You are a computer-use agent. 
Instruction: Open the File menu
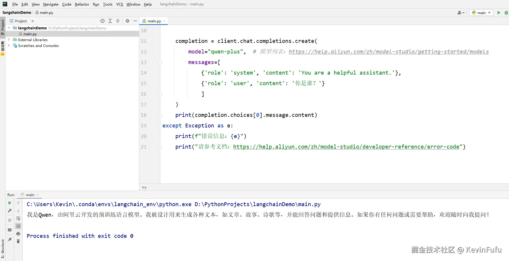(x=15, y=4)
